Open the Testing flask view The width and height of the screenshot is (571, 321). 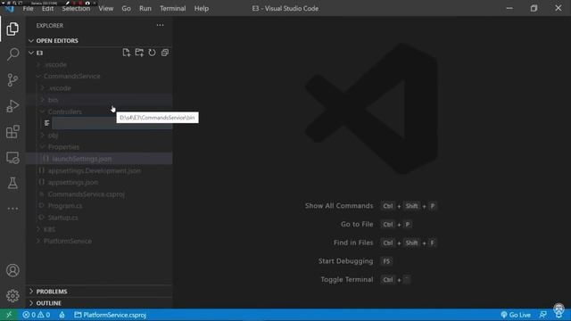coord(12,183)
